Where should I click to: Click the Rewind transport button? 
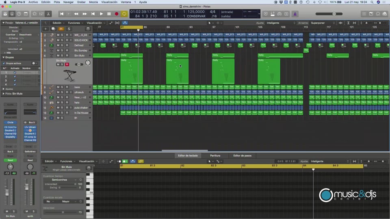point(76,14)
